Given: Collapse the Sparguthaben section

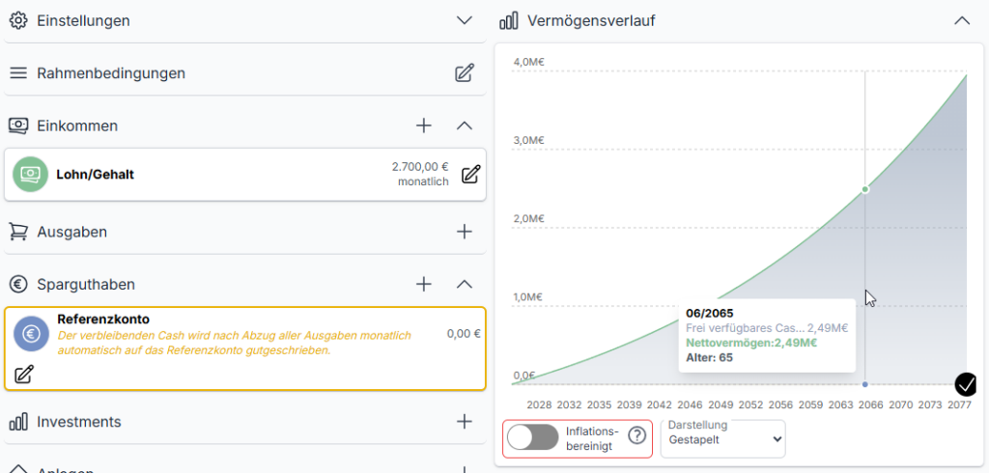Looking at the screenshot, I should tap(465, 284).
